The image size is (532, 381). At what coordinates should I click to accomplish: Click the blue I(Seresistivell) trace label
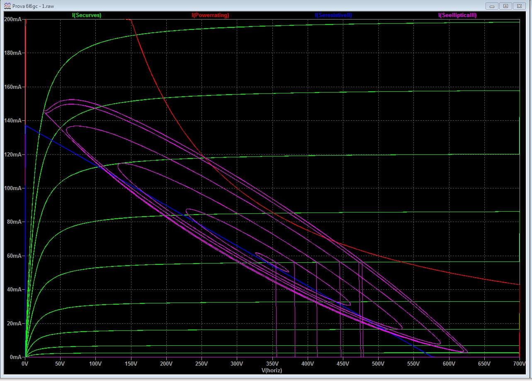click(x=333, y=15)
